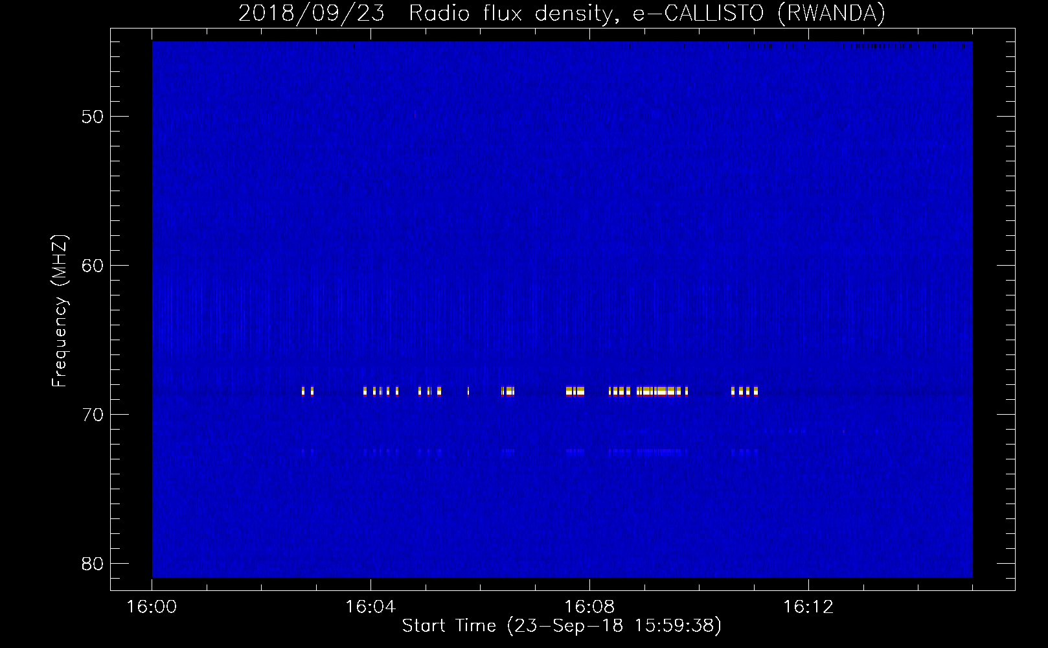Screen dimensions: 1048x648
Task: Select the 'Frequency (MHZ)' axis label
Action: click(x=60, y=311)
